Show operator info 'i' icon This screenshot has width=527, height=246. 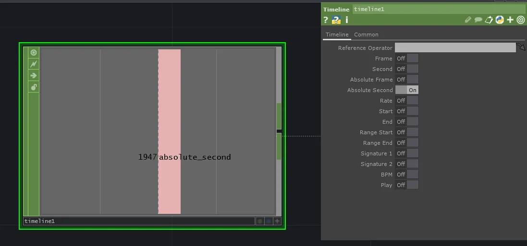[x=346, y=20]
